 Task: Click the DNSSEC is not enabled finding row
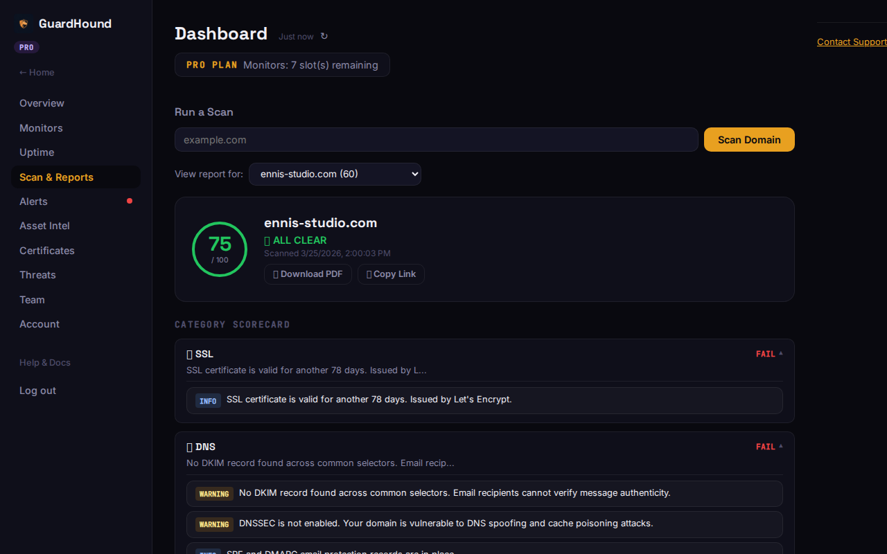click(x=484, y=524)
